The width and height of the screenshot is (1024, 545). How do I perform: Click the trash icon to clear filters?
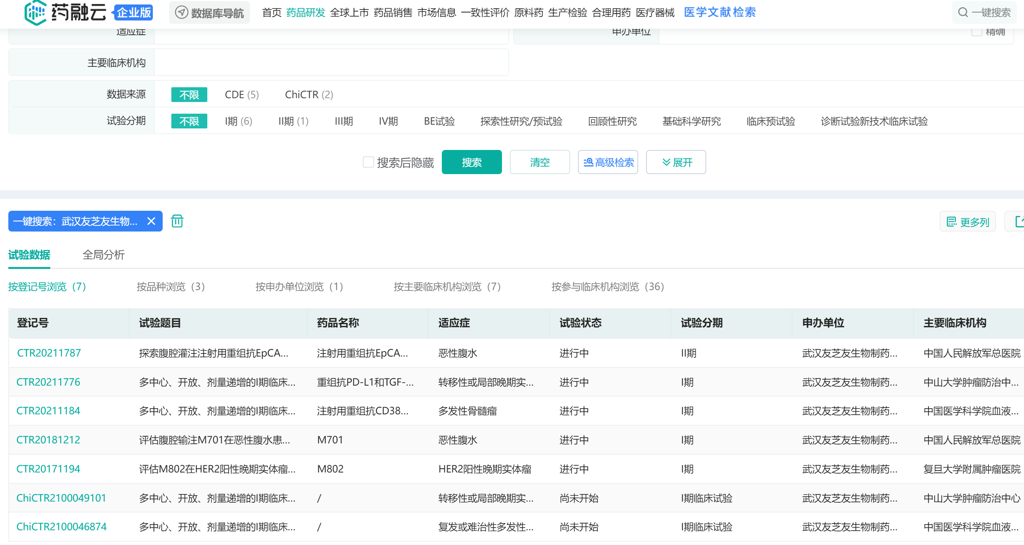pos(177,221)
